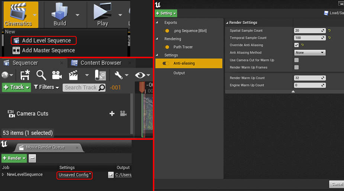The height and width of the screenshot is (191, 344).
Task: Toggle camera lock icon on Camera Cuts
Action: pos(123,113)
